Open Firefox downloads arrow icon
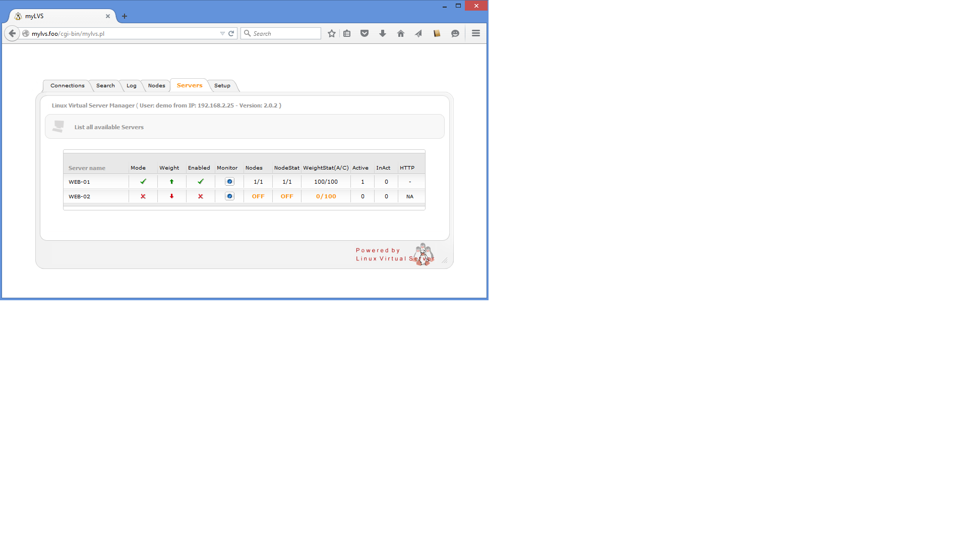 click(383, 33)
